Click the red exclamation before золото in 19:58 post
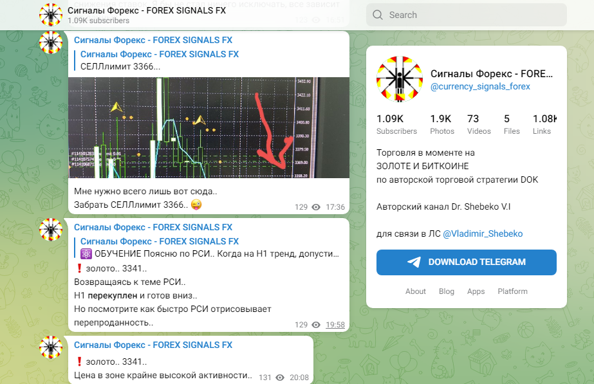 tap(79, 268)
